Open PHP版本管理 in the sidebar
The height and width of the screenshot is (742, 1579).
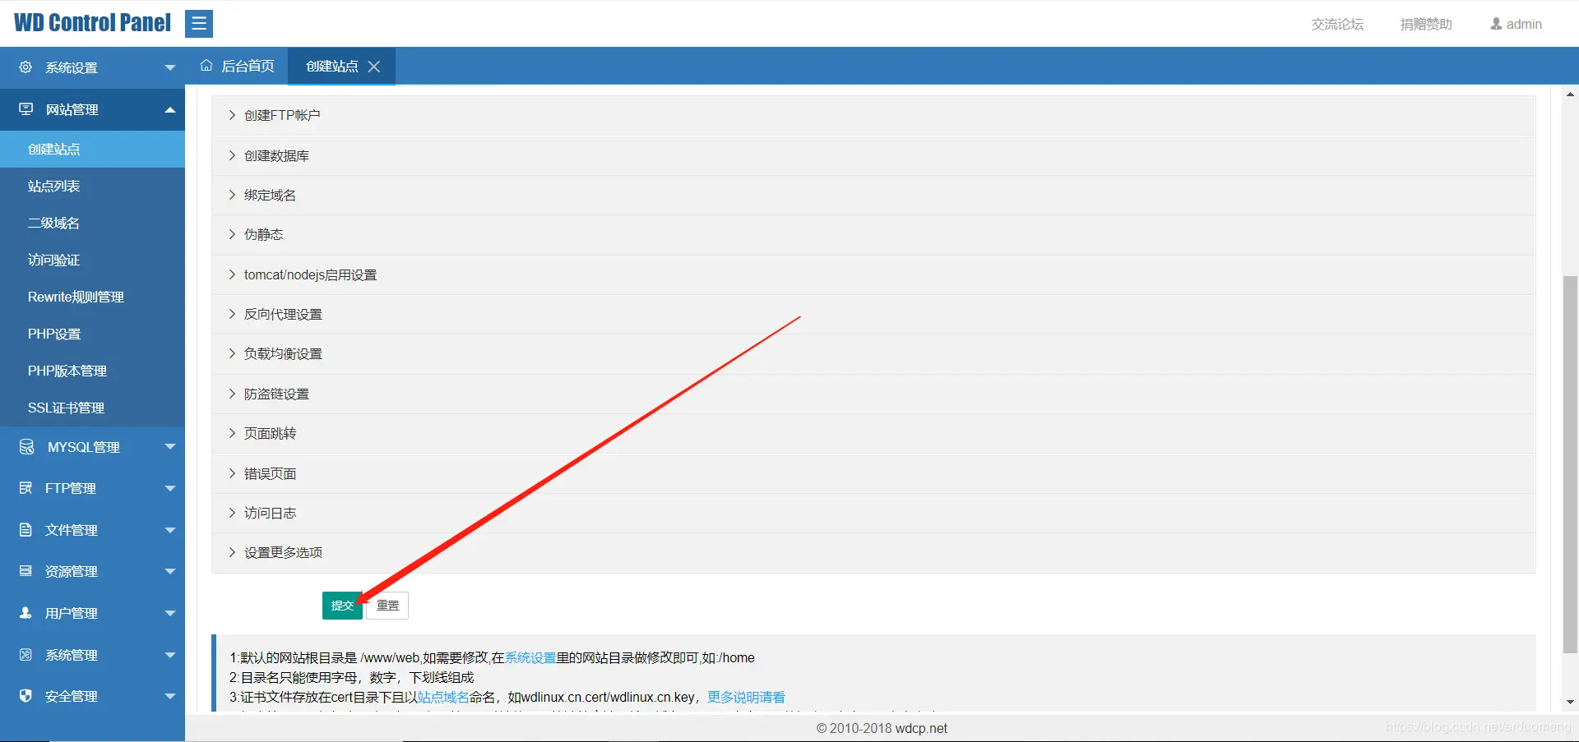point(92,371)
